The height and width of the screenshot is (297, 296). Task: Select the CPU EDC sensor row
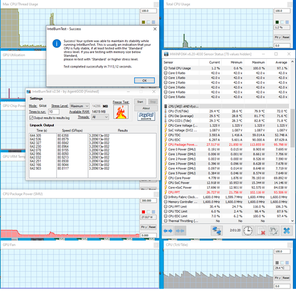pyautogui.click(x=226, y=140)
